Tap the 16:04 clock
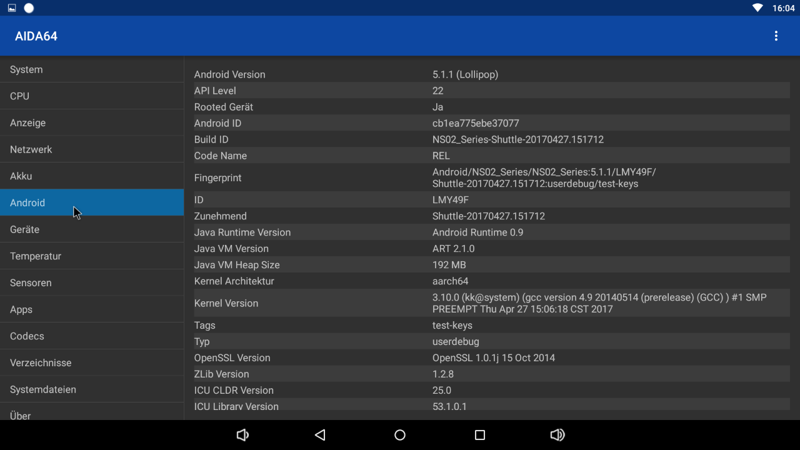 tap(783, 8)
